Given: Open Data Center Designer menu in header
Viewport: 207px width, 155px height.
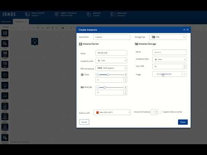Looking at the screenshot, I should [35, 14].
